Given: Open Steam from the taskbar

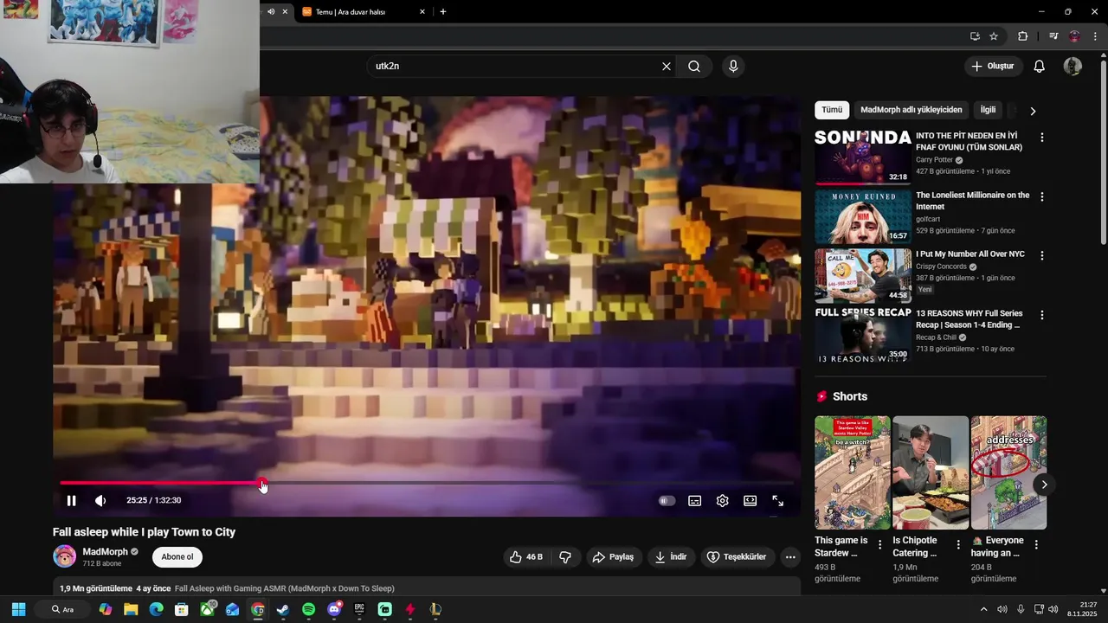Looking at the screenshot, I should pyautogui.click(x=283, y=609).
